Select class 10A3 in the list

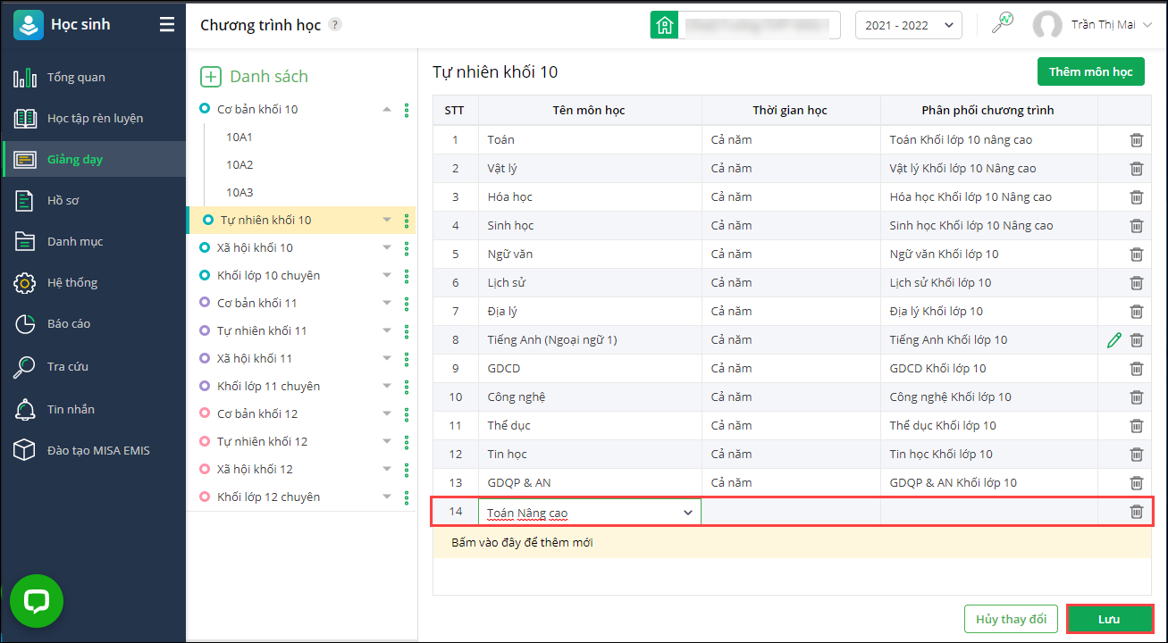[239, 193]
